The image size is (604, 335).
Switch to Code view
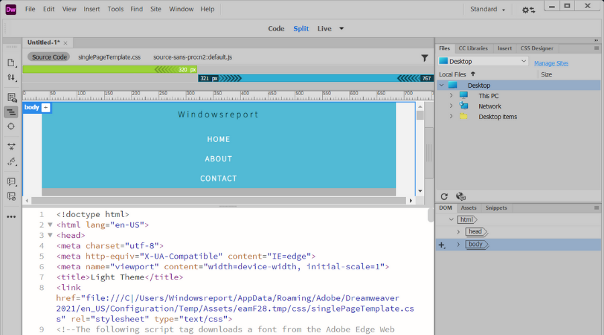point(276,29)
